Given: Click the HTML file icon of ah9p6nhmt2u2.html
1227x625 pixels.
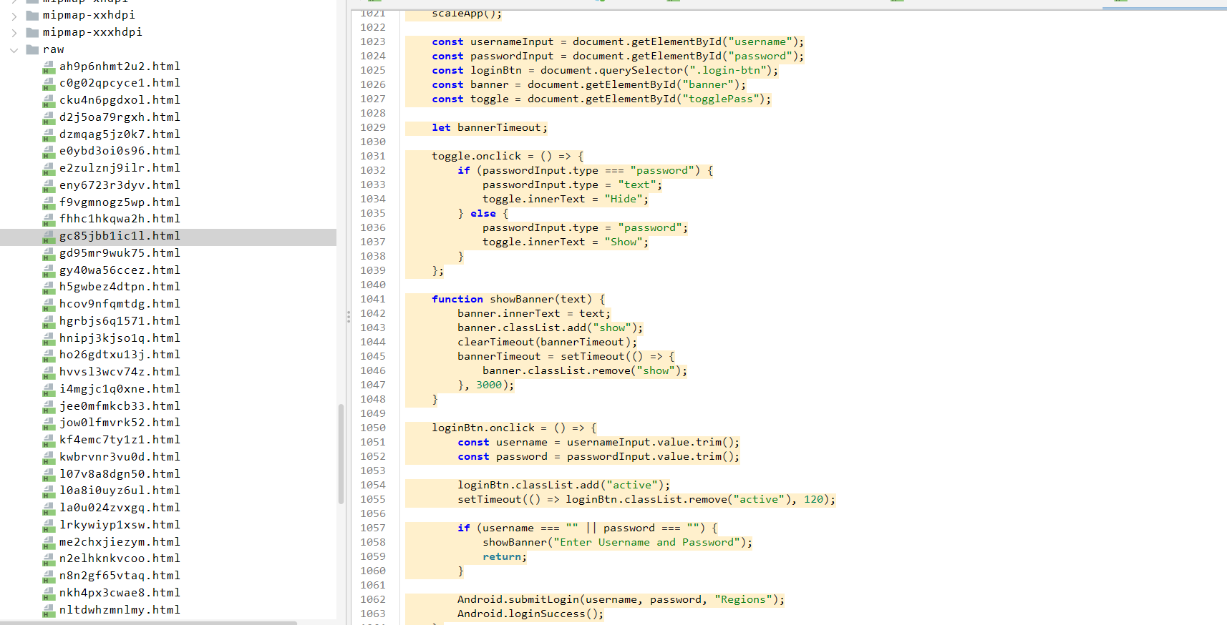Looking at the screenshot, I should click(x=49, y=67).
